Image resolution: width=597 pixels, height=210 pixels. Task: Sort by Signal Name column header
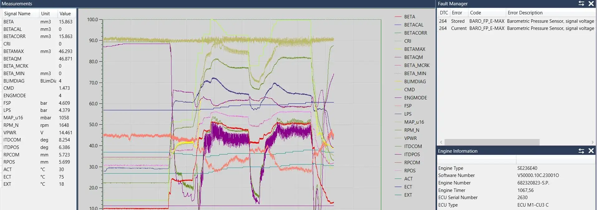[17, 14]
